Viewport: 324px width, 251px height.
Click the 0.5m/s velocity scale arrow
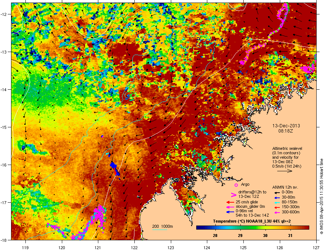pyautogui.click(x=285, y=171)
